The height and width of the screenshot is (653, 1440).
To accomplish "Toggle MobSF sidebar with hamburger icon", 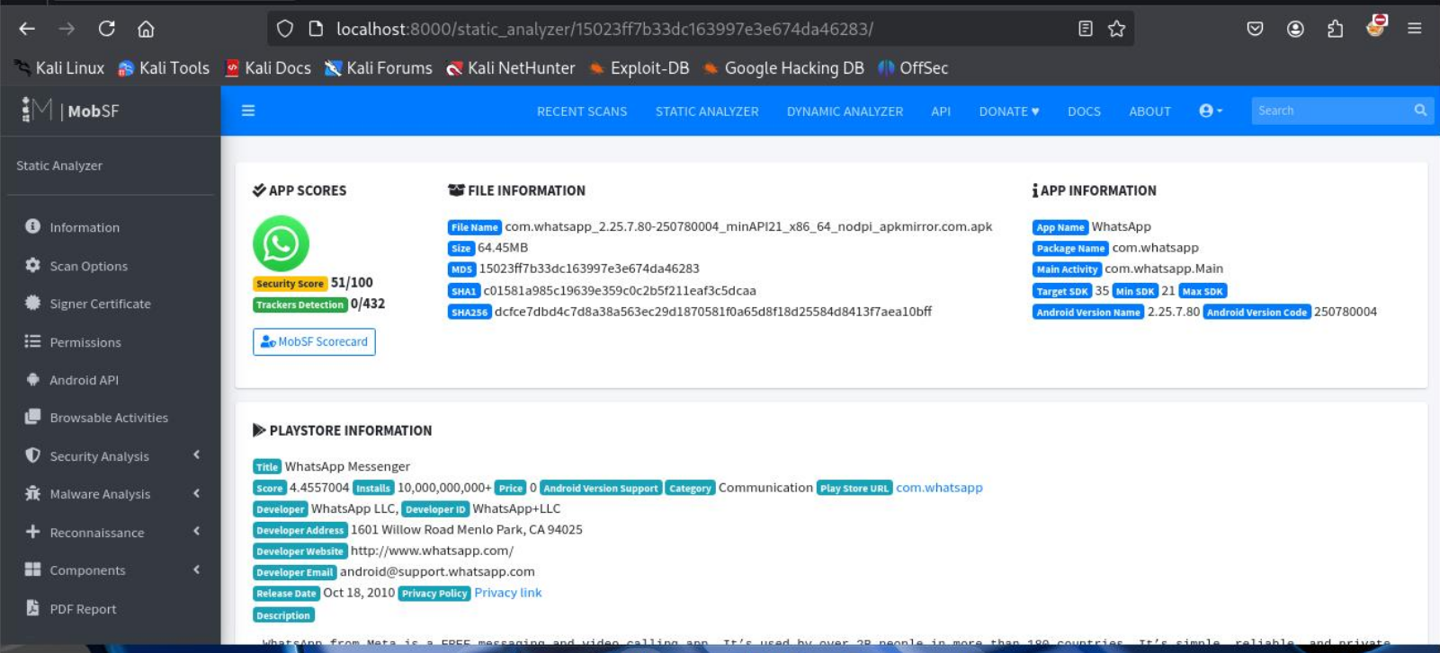I will click(248, 110).
